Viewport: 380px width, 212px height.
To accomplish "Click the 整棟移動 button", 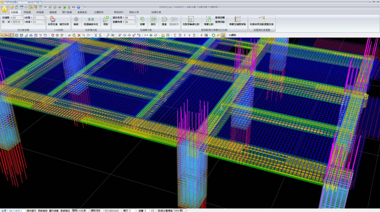I will click(x=220, y=22).
